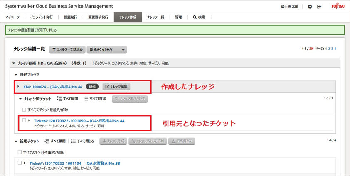
Task: Click the expand-all icon in 新規チケット section
Action: (47, 141)
